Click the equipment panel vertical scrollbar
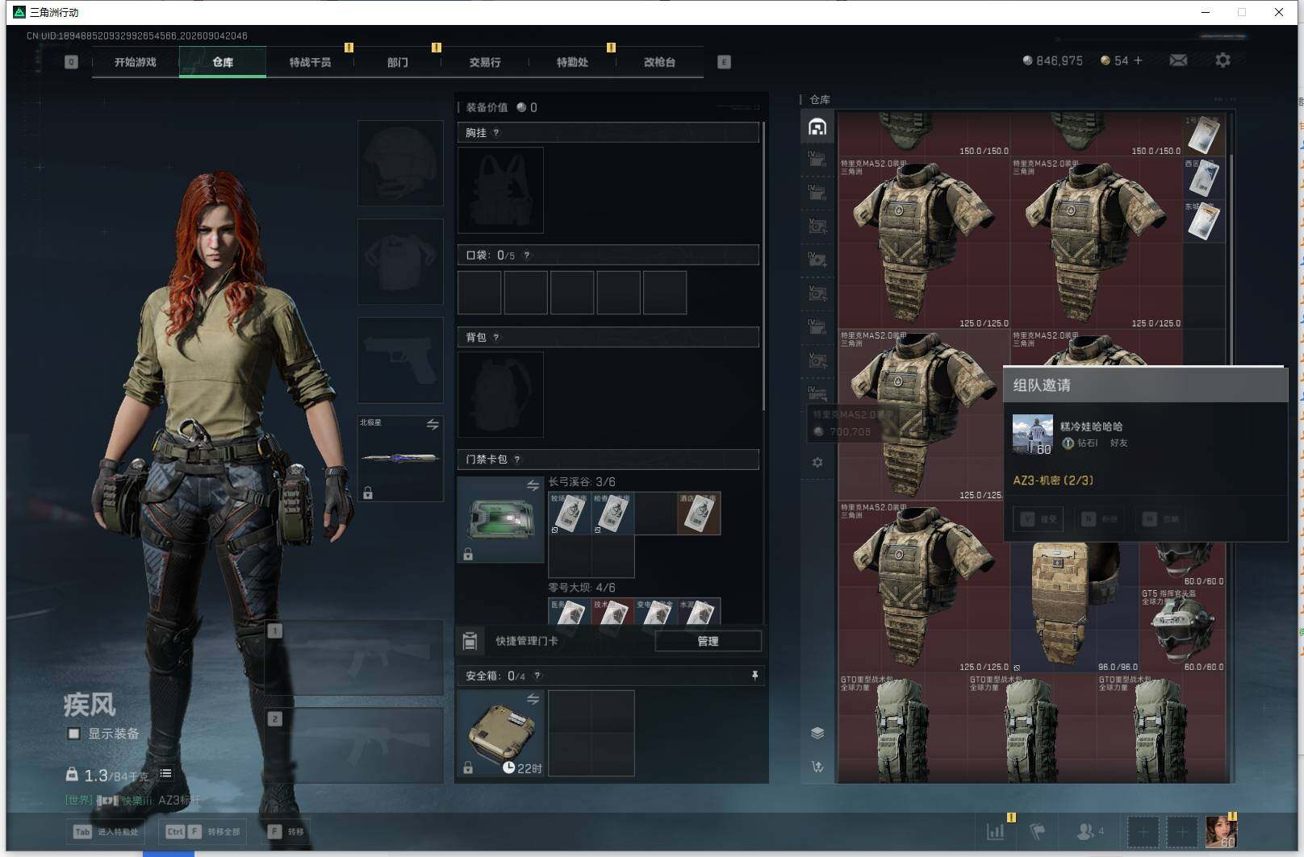1304x857 pixels. pos(763,266)
